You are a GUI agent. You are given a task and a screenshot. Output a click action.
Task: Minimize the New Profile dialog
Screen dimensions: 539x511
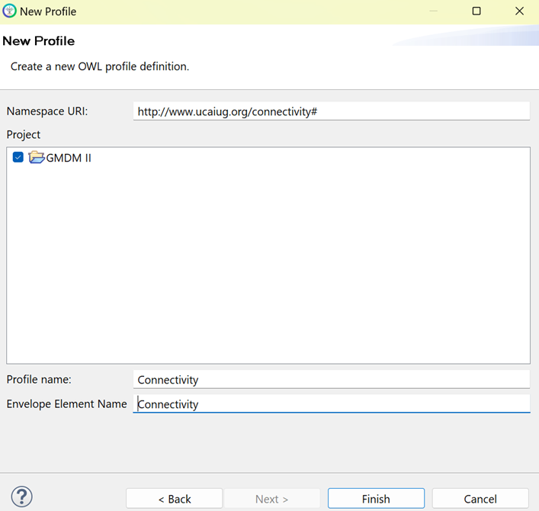pyautogui.click(x=433, y=11)
